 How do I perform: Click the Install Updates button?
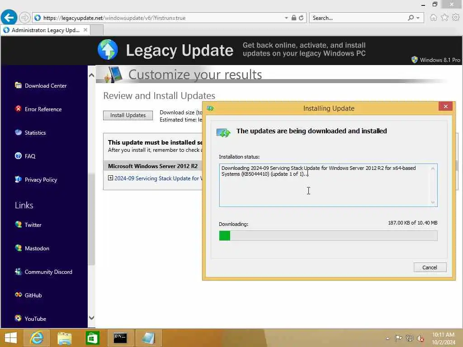(x=128, y=115)
